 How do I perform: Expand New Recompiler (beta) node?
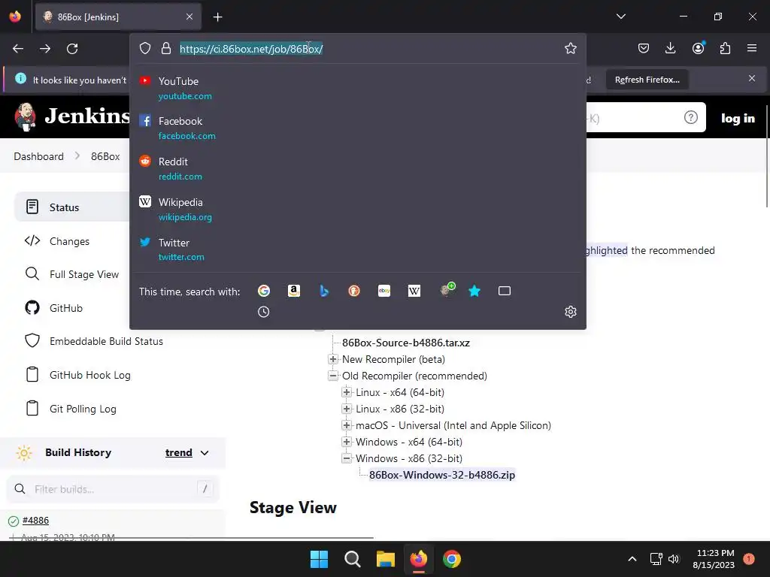pos(333,359)
